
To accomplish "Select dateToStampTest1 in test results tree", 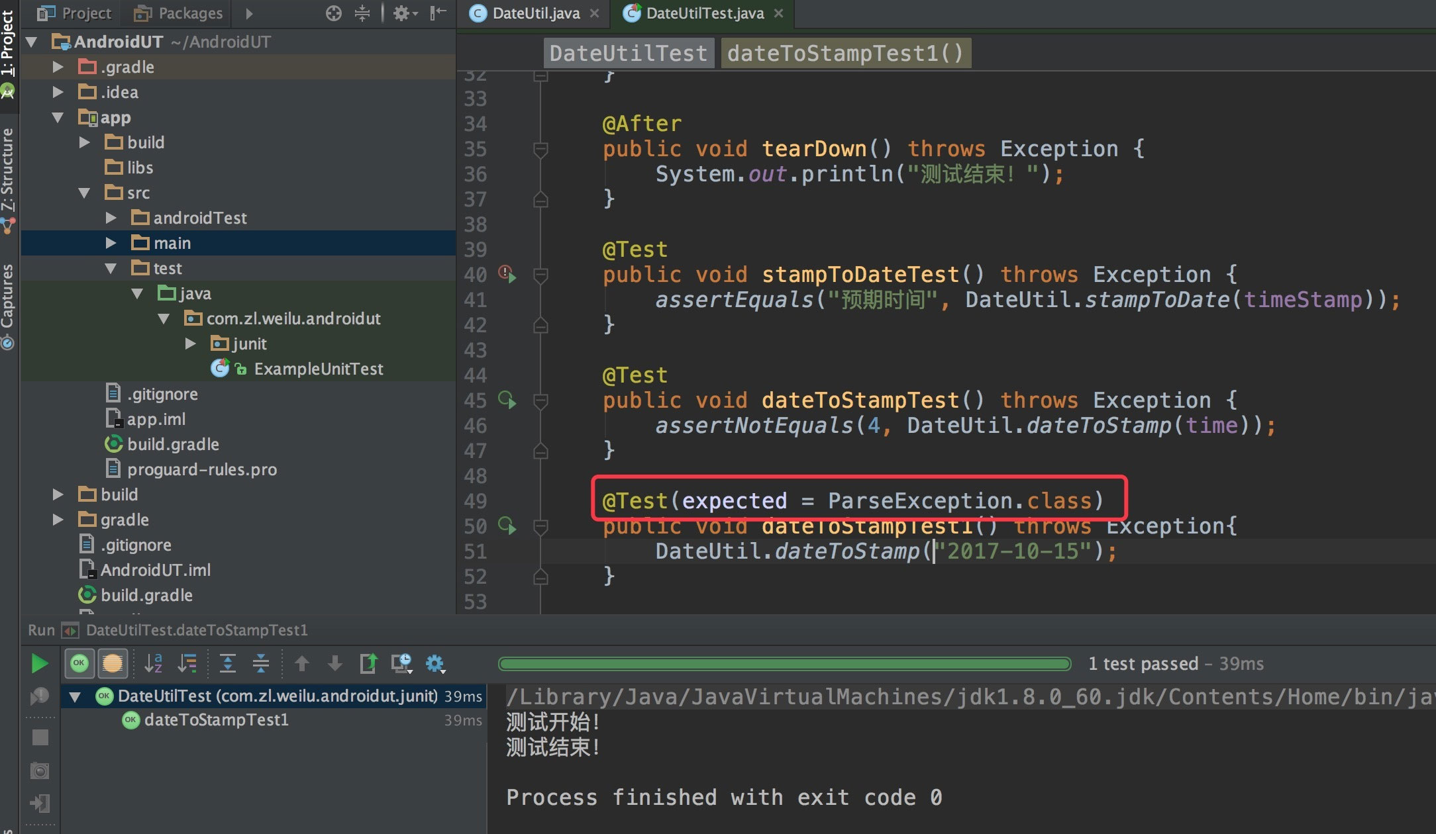I will [x=217, y=720].
